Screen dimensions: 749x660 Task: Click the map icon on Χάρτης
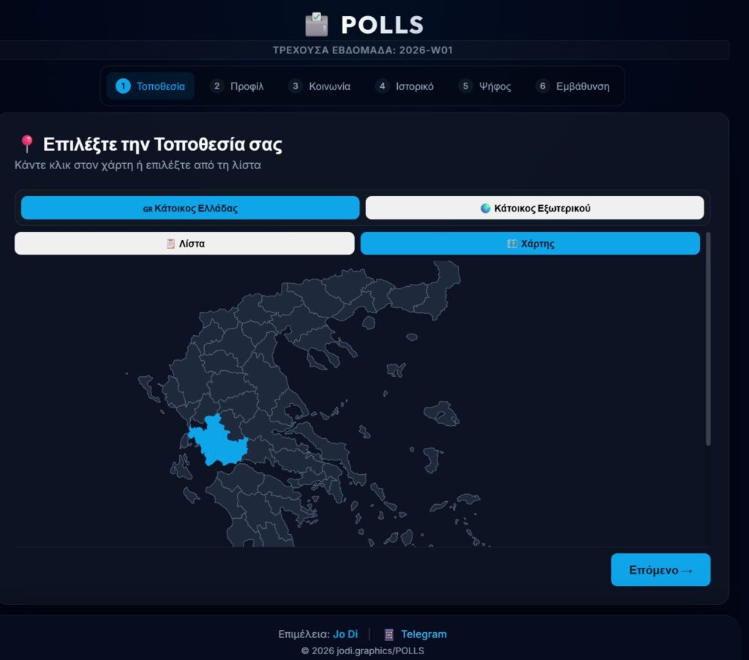[x=512, y=244]
